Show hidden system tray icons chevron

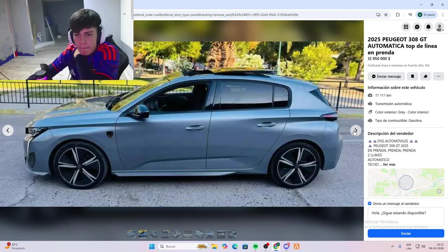point(392,246)
